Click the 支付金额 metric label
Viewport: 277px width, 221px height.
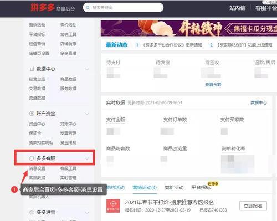click(116, 120)
